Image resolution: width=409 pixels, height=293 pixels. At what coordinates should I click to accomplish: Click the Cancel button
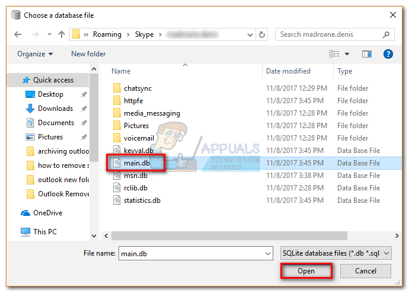[366, 271]
